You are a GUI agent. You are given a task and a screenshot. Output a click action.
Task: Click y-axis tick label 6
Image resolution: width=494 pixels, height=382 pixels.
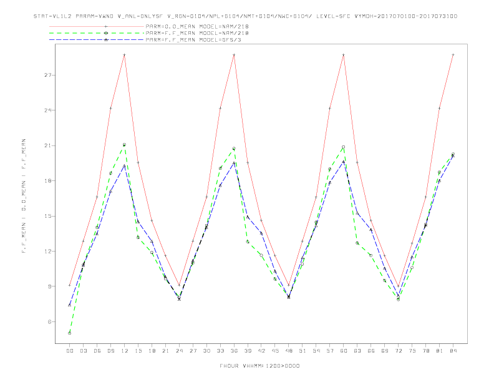pos(50,322)
